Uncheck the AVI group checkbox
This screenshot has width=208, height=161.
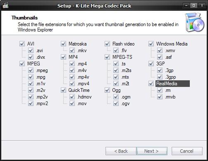click(22, 44)
